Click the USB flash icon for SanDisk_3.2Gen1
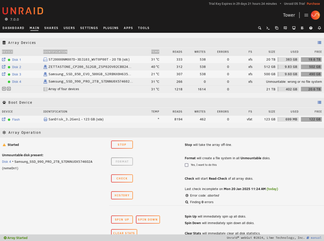Image resolution: width=324 pixels, height=241 pixels. point(45,119)
